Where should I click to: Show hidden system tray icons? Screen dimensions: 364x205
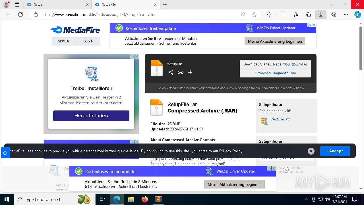(307, 199)
